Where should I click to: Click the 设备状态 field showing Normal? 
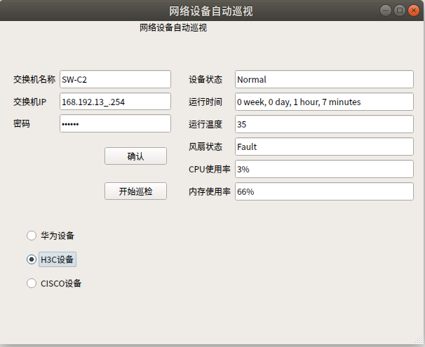(324, 79)
